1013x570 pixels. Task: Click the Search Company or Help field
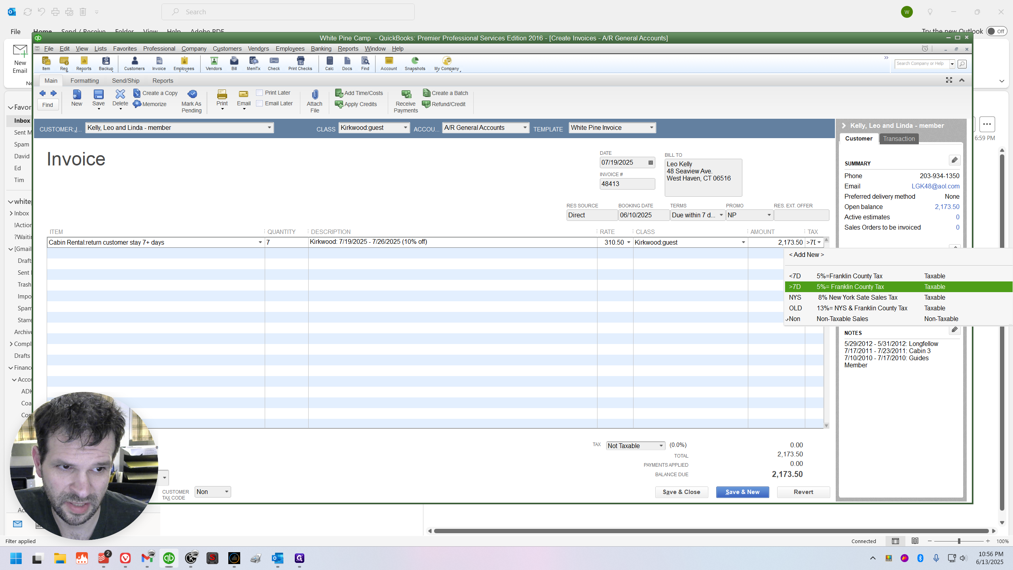pos(922,64)
